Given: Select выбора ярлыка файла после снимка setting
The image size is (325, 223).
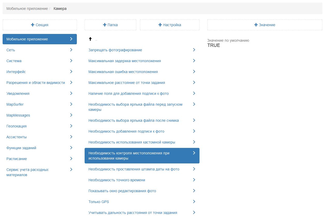Looking at the screenshot, I should 142,120.
